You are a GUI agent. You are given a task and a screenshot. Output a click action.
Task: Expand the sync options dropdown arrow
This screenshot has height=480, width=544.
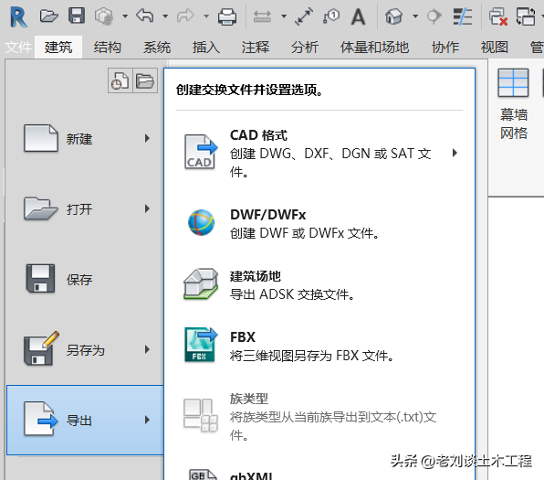(x=125, y=16)
